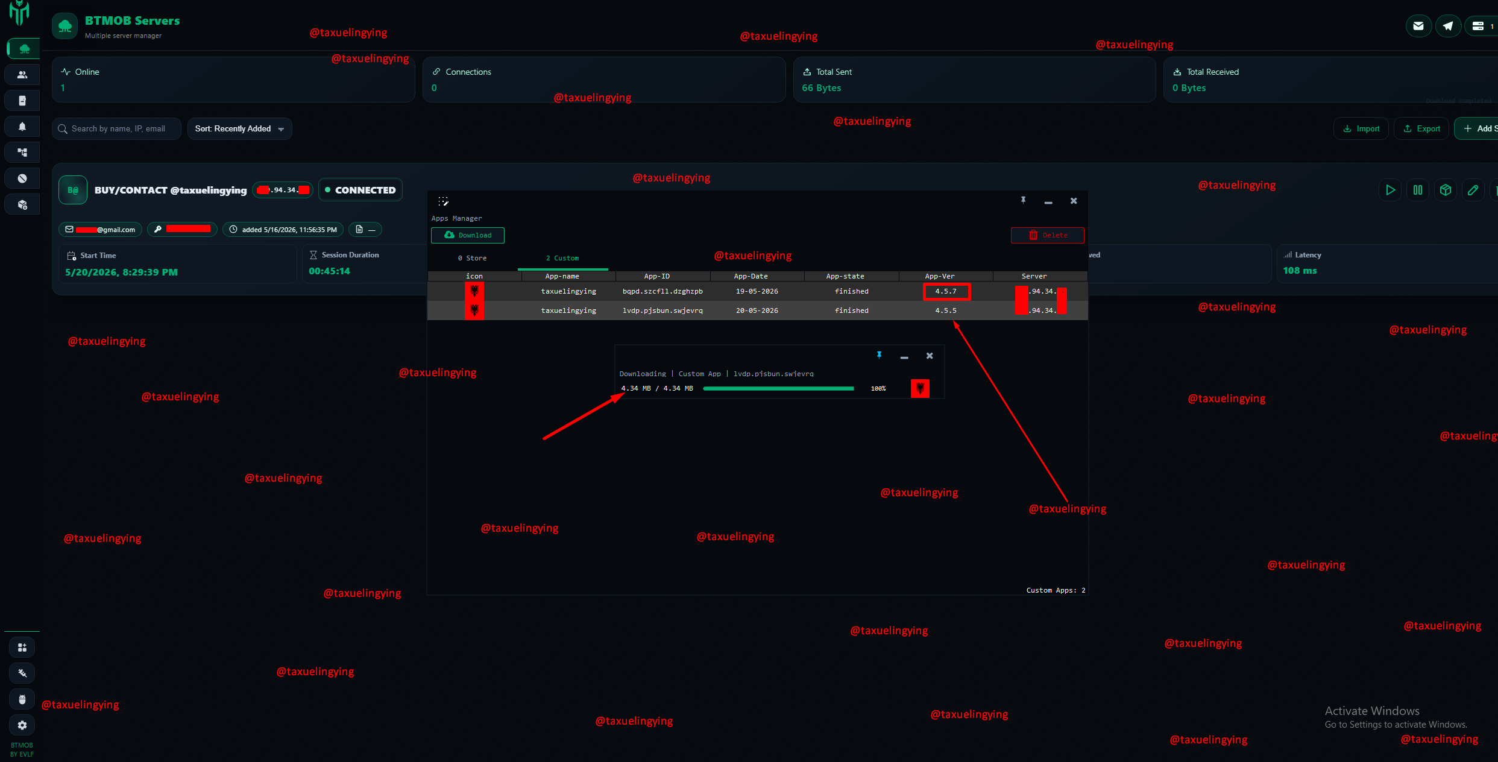Click the key password chip
Image resolution: width=1498 pixels, height=762 pixels.
click(182, 230)
